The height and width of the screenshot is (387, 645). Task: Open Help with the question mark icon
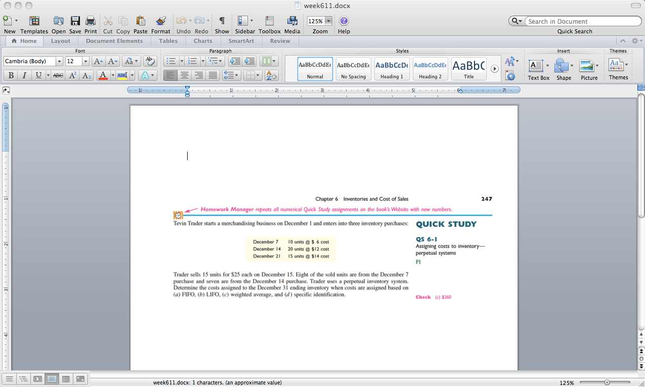tap(344, 21)
